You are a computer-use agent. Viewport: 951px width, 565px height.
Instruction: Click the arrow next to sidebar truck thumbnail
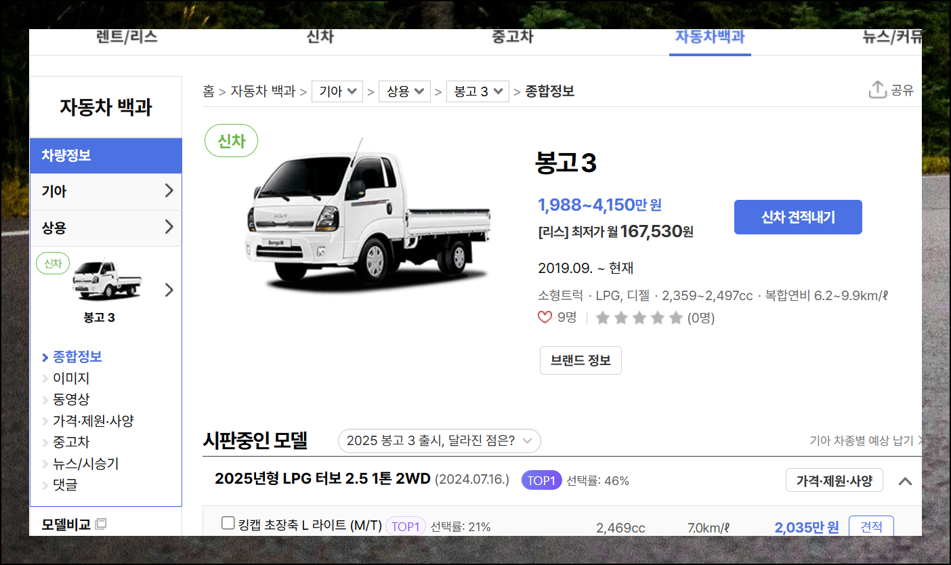pos(169,290)
